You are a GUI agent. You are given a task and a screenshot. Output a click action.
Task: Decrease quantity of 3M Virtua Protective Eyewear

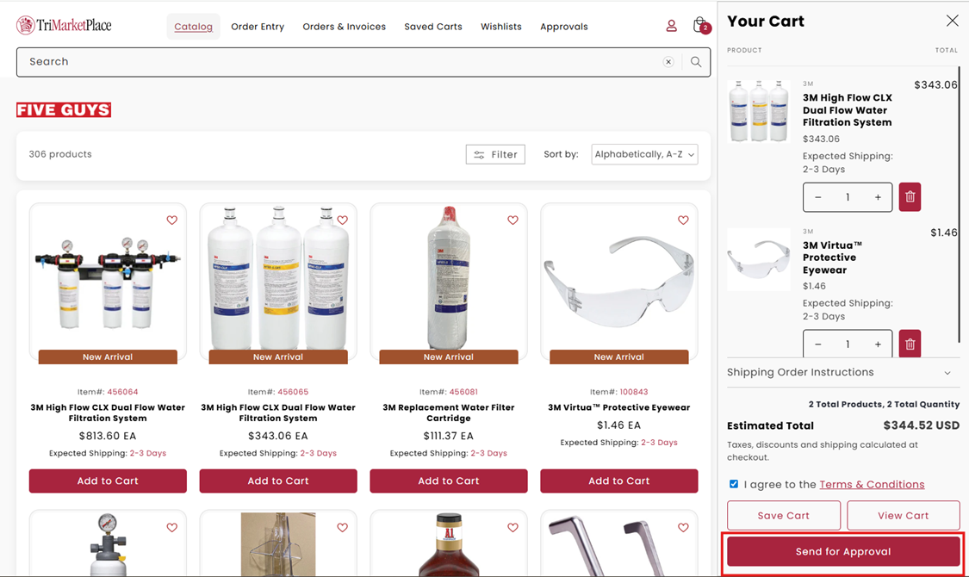(818, 344)
